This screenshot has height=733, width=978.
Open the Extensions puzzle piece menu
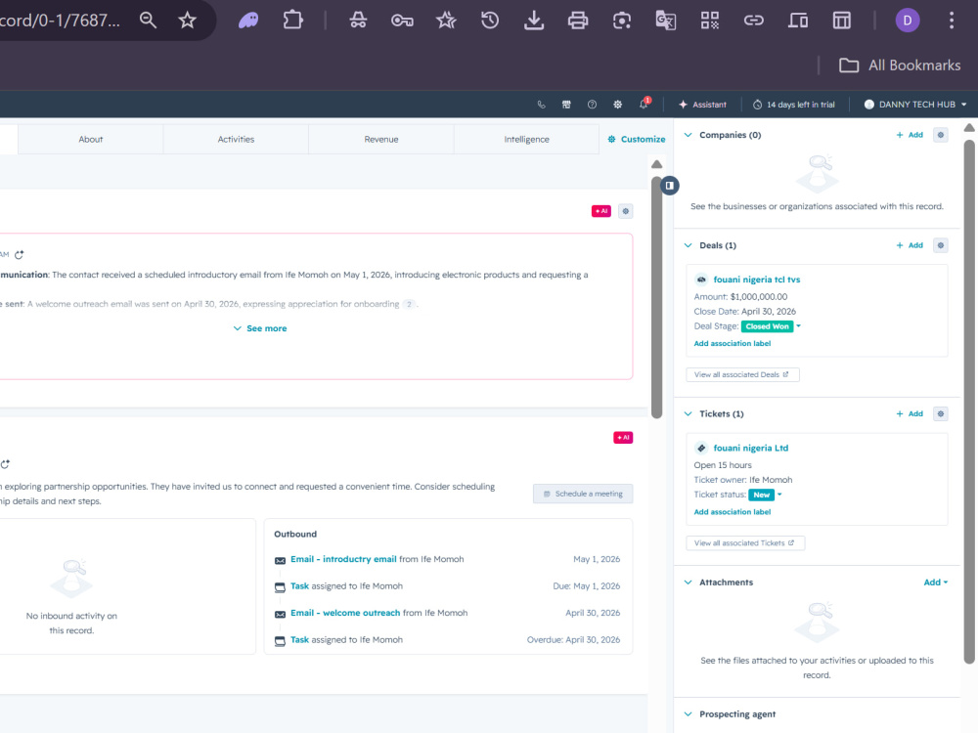[x=292, y=20]
